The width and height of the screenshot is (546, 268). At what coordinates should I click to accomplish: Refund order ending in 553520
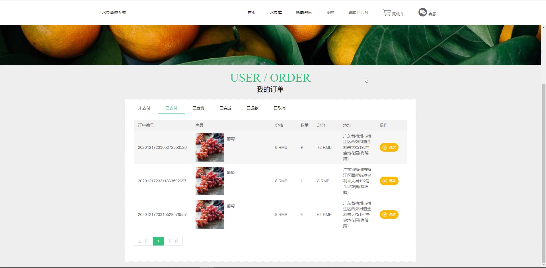389,147
